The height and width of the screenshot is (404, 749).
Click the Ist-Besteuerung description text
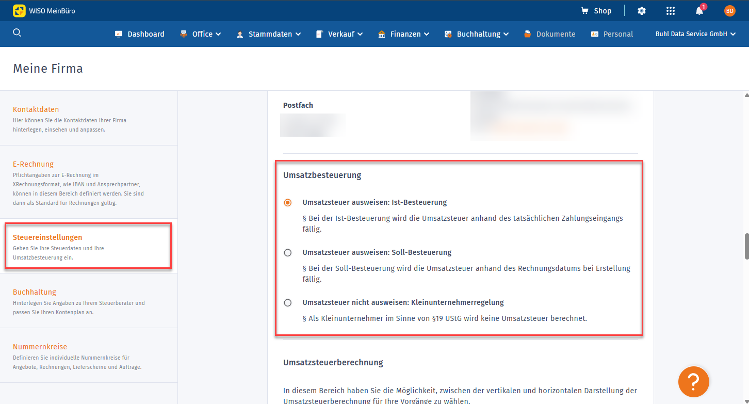463,224
